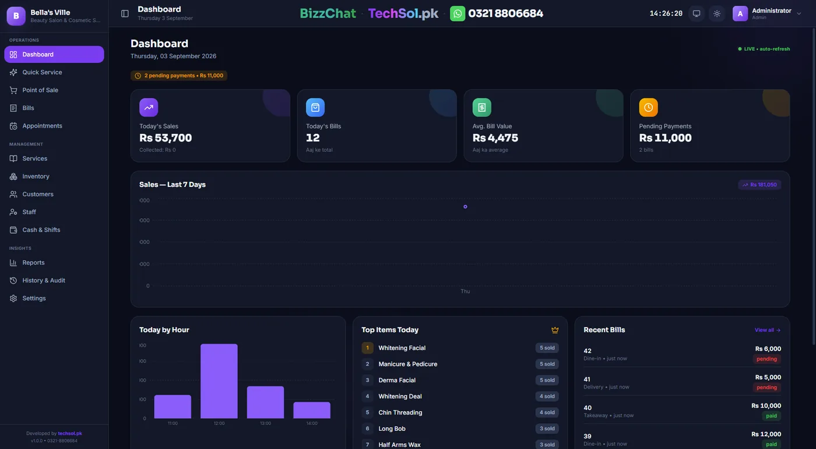Click the "Chin Threading" top item row
This screenshot has height=449, width=816.
[x=459, y=412]
